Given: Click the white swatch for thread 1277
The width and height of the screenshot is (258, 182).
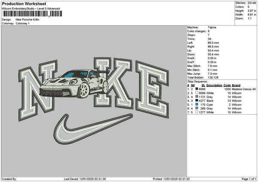Looking at the screenshot, I should click(197, 112).
